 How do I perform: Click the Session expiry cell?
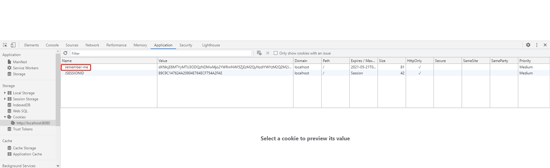click(363, 73)
